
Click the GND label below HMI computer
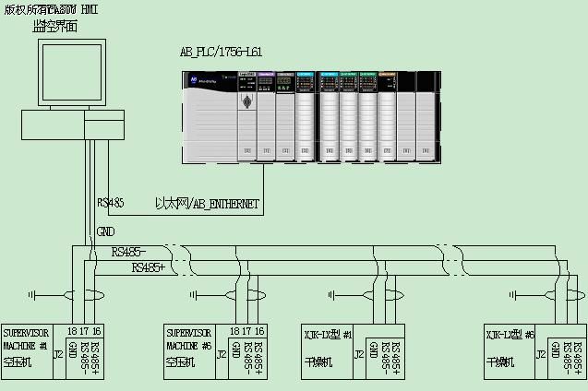[x=105, y=232]
